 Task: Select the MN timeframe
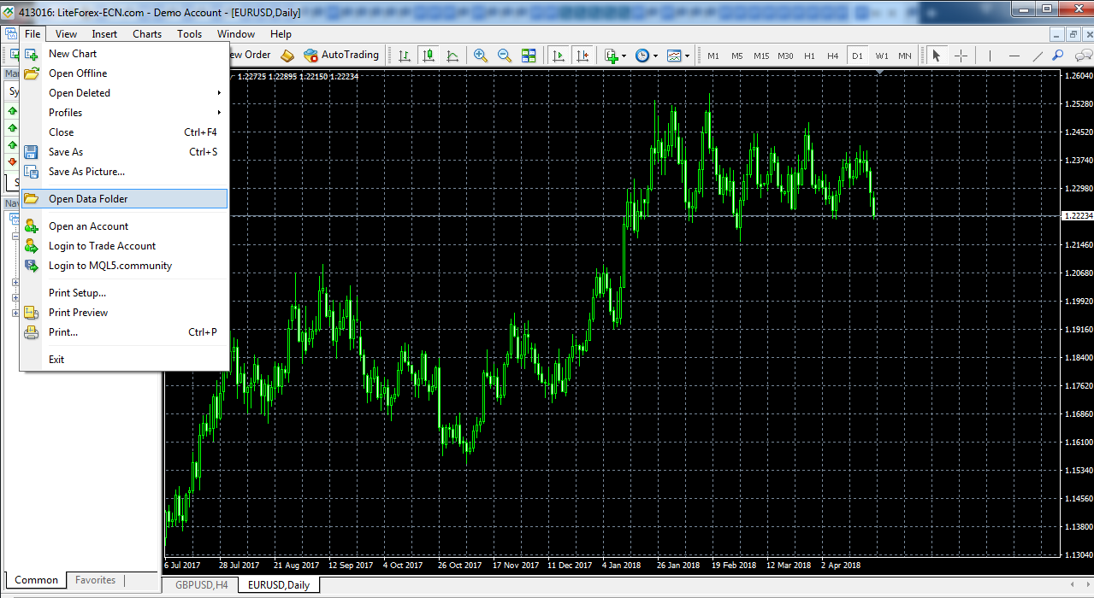pyautogui.click(x=905, y=56)
